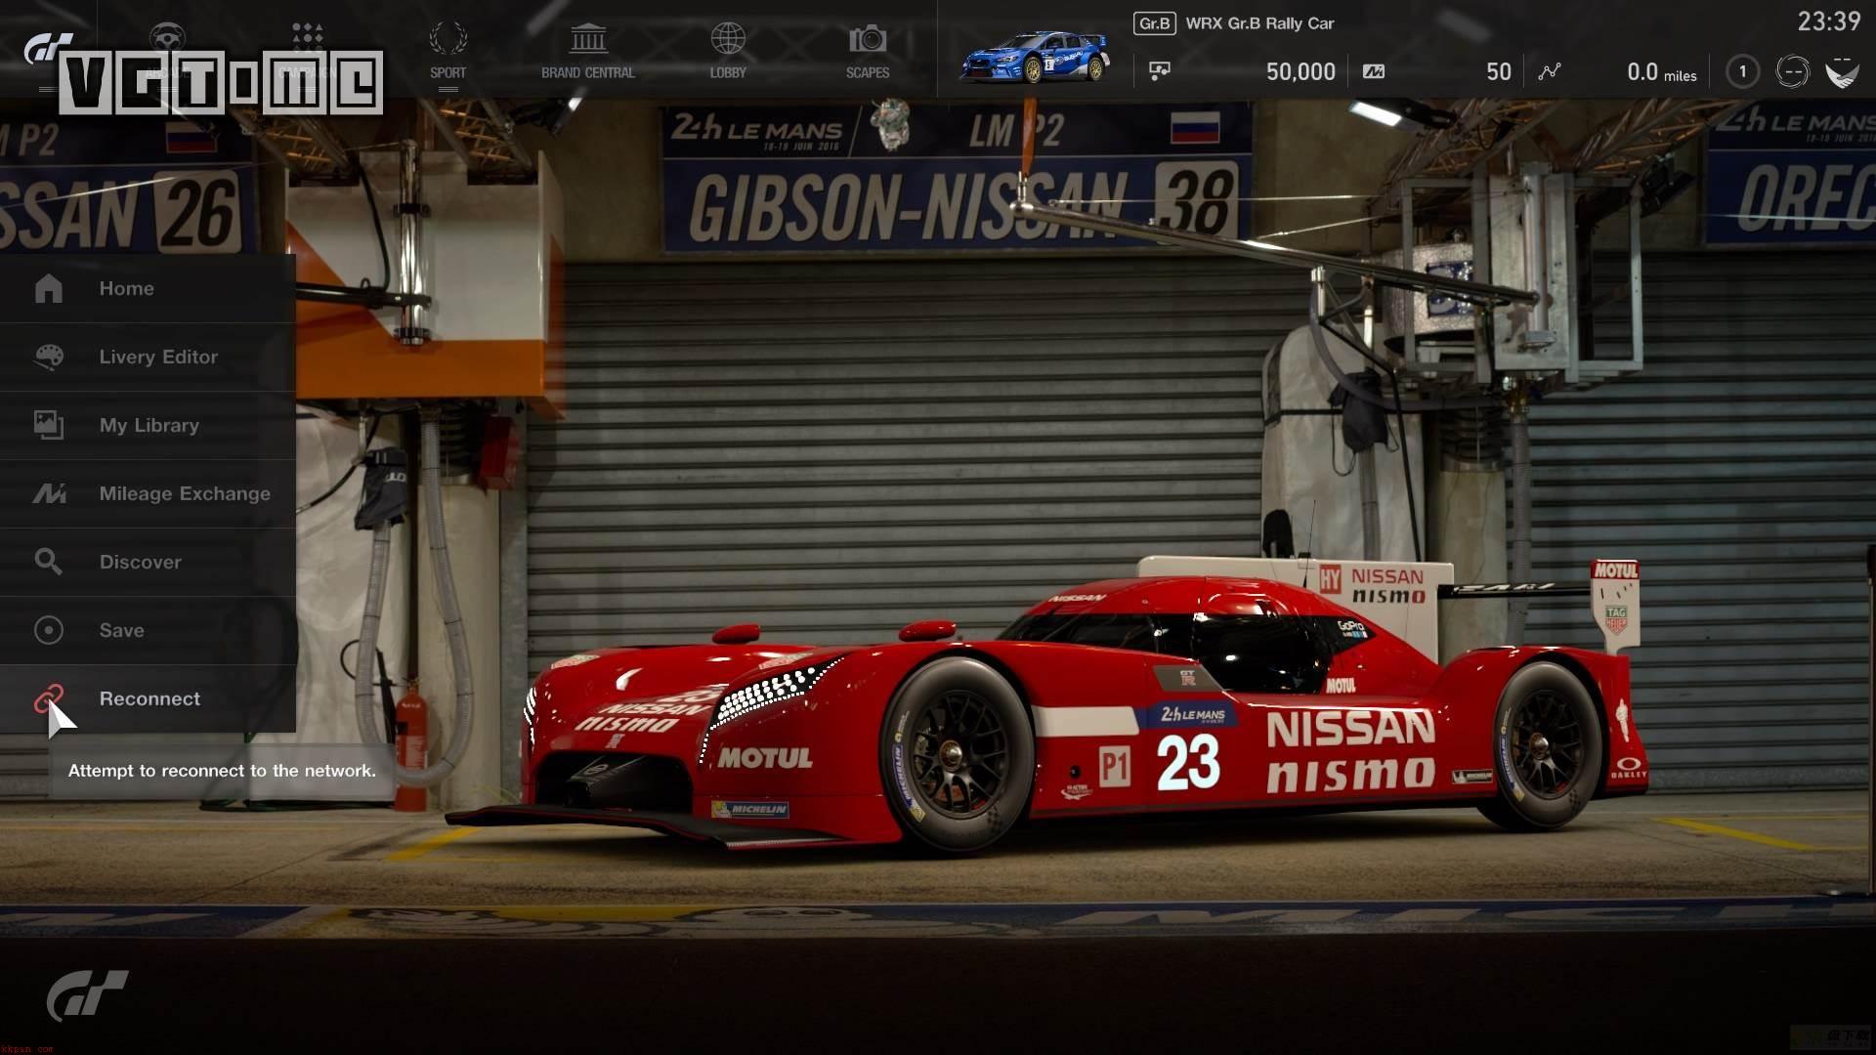This screenshot has width=1876, height=1055.
Task: Click the Home house icon
Action: click(49, 288)
